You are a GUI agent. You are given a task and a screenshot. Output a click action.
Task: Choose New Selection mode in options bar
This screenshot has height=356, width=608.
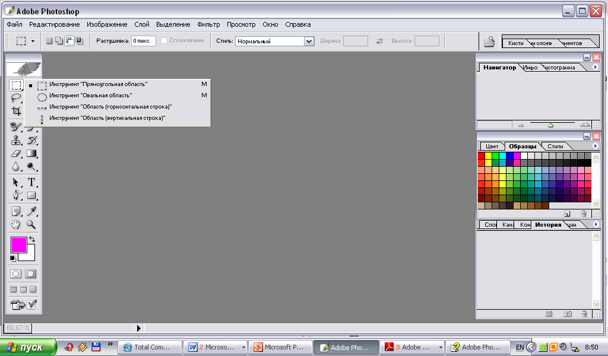point(49,41)
